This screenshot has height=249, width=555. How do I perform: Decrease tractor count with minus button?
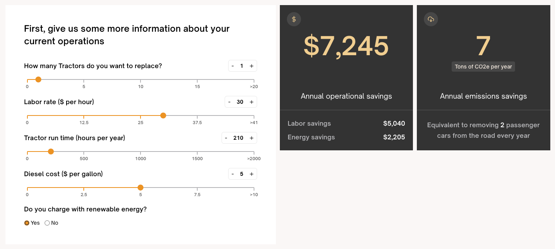(233, 66)
